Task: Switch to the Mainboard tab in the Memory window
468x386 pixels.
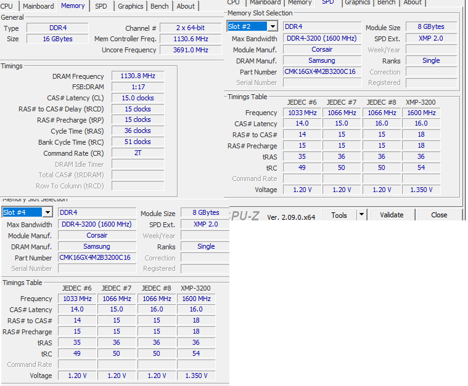Action: (38, 6)
